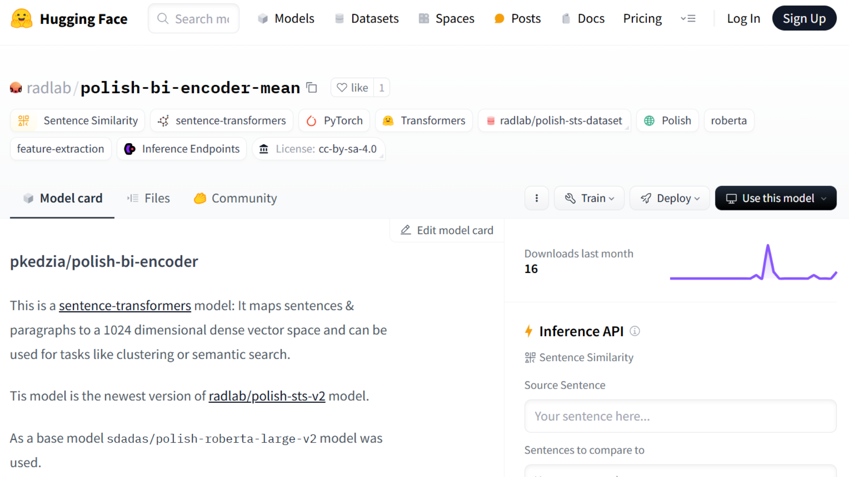Copy model name with clipboard icon

312,87
